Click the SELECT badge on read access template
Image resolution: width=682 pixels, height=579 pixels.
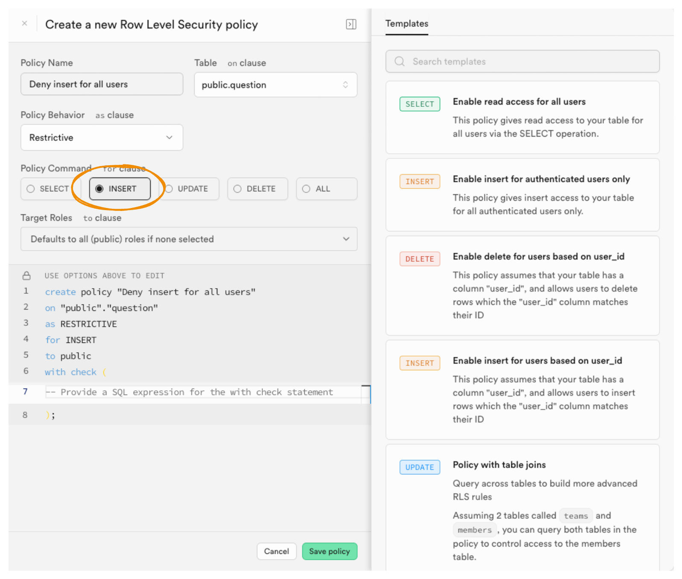click(420, 104)
